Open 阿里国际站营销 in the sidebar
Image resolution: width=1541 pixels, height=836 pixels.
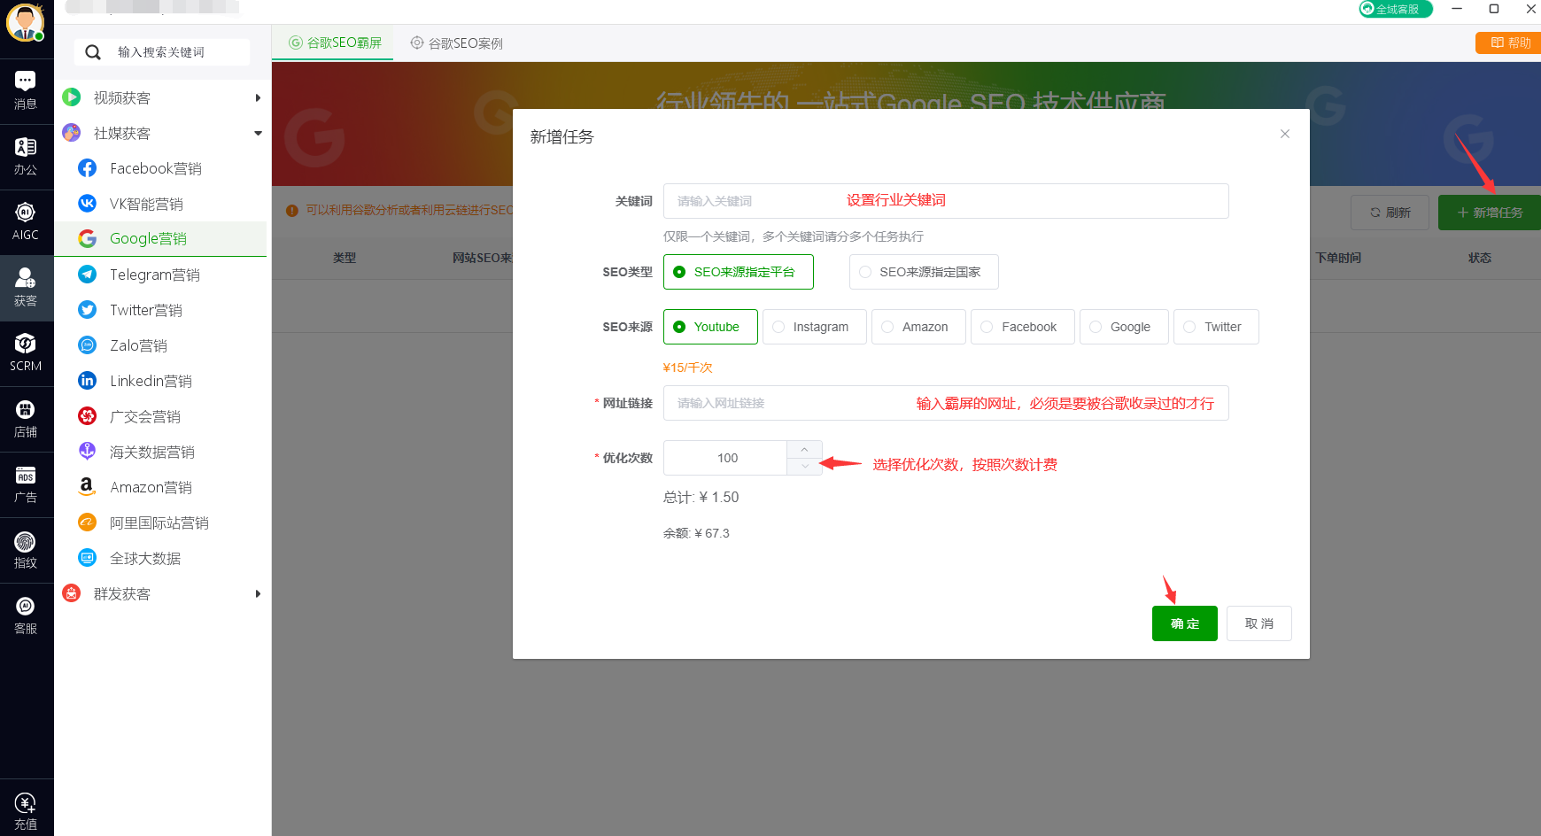pos(160,522)
